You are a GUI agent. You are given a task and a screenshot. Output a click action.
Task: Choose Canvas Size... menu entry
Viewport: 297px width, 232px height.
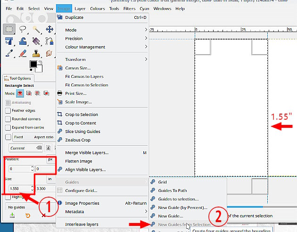102,68
